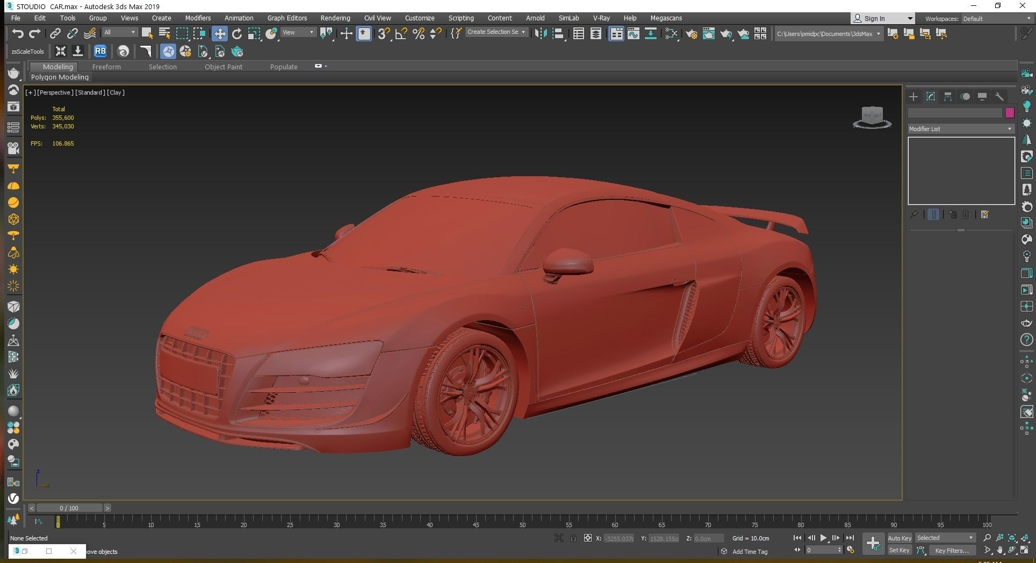Open the Modifiers menu
Image resolution: width=1036 pixels, height=563 pixels.
tap(198, 18)
